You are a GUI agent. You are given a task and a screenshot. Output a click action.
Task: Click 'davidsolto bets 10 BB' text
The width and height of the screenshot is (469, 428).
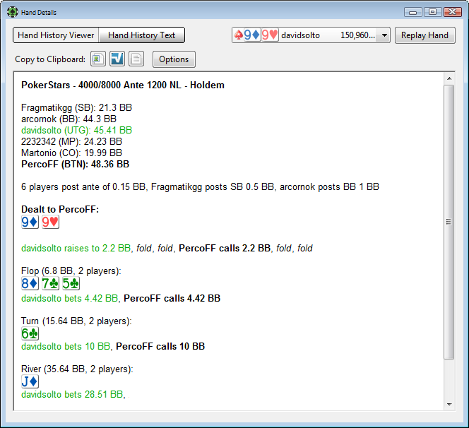point(66,347)
